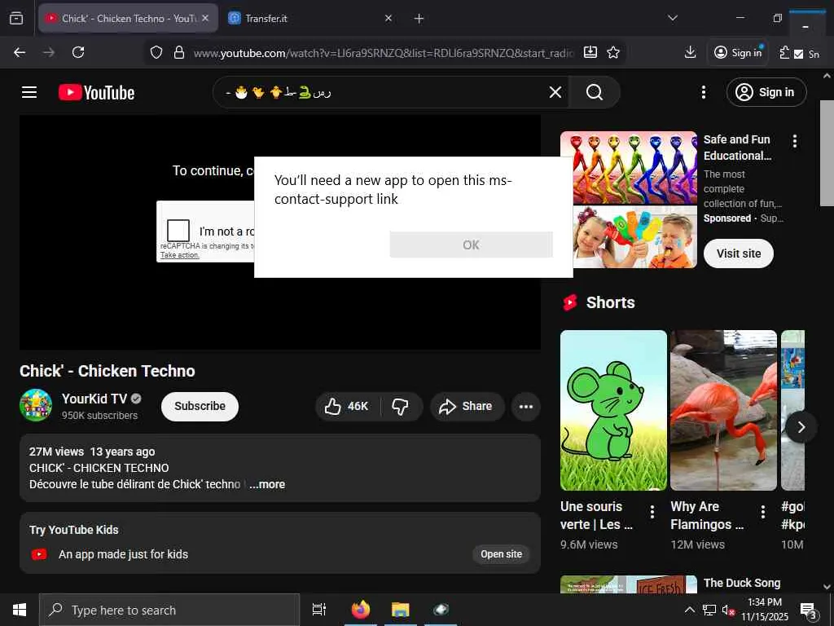Open a new tab with the plus button
Screen dimensions: 834x626
[419, 19]
